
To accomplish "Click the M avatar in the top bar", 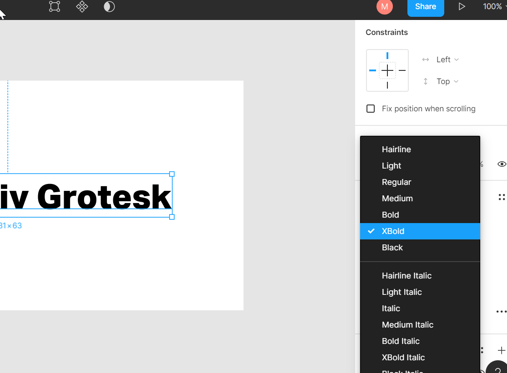I will [384, 7].
